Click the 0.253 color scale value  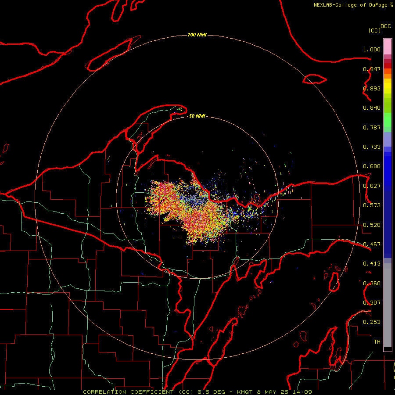click(x=372, y=322)
